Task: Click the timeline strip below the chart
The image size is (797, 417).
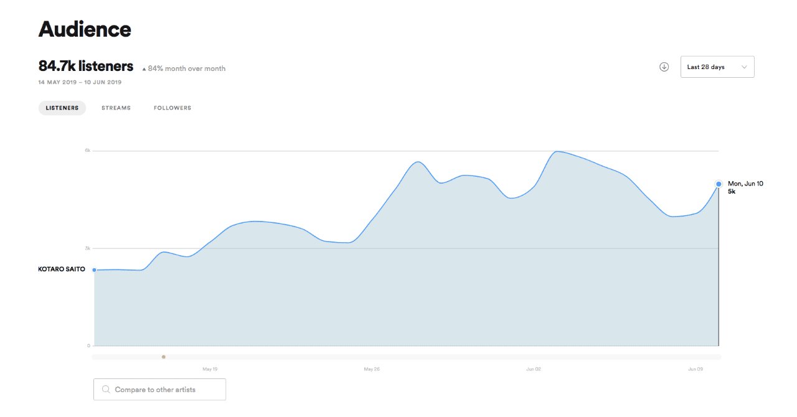Action: pyautogui.click(x=407, y=357)
